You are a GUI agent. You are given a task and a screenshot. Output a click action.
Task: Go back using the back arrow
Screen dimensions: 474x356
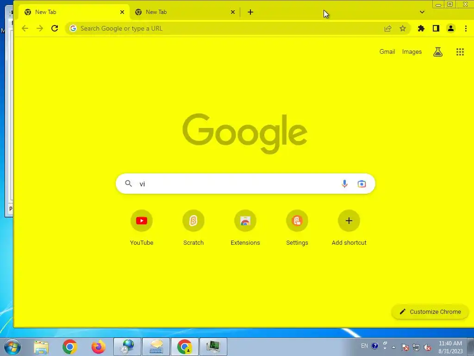pyautogui.click(x=25, y=28)
